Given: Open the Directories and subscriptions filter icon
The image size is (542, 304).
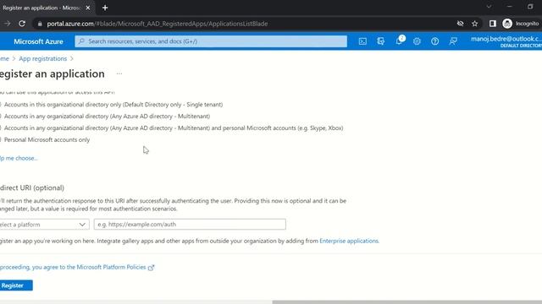Looking at the screenshot, I should point(380,41).
